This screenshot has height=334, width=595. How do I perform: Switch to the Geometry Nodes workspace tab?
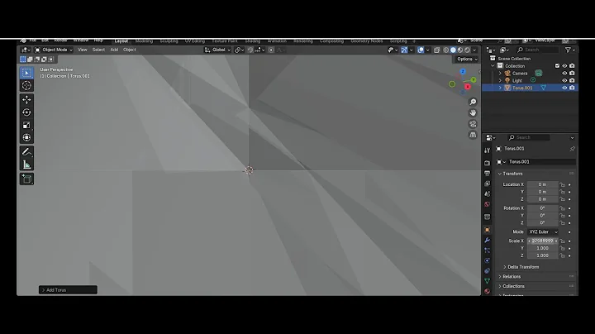tap(367, 41)
